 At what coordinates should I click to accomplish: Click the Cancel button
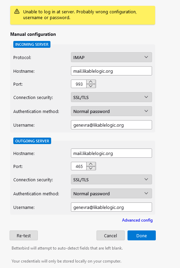point(110,236)
